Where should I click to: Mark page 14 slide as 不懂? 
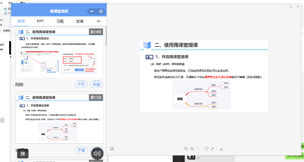(x=81, y=84)
